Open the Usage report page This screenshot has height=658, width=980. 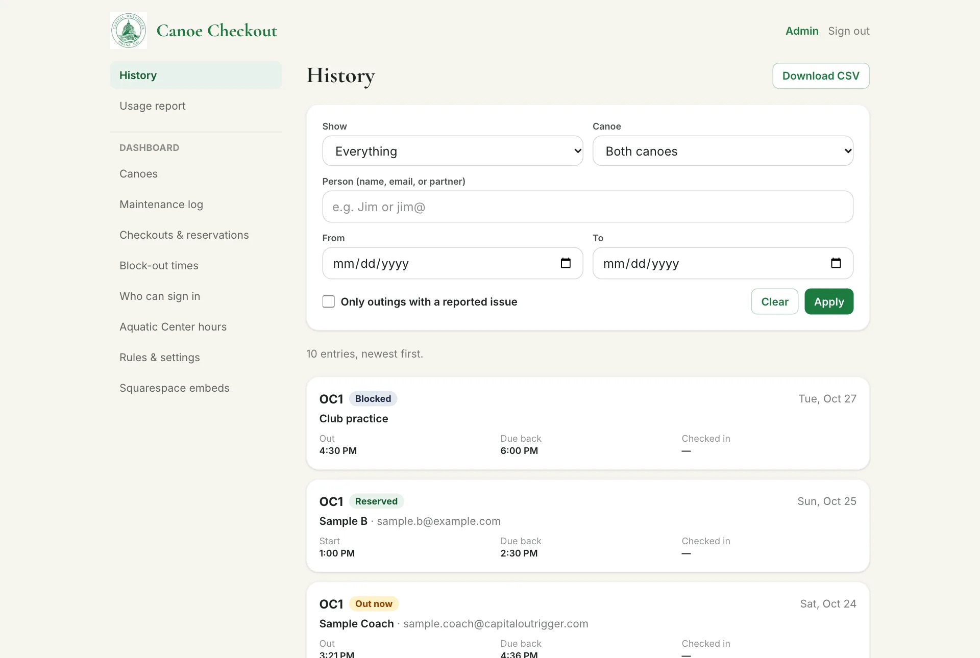[x=153, y=106]
